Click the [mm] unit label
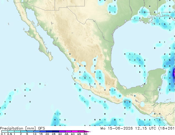This screenshot has width=175, height=135. point(31,128)
